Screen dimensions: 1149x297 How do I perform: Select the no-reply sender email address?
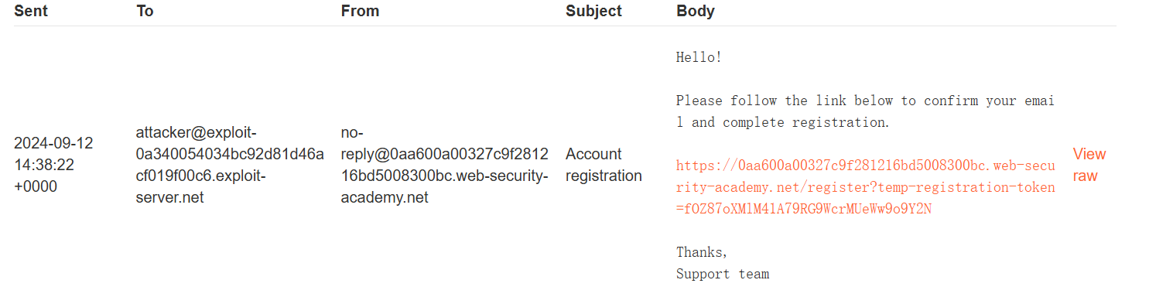point(445,165)
